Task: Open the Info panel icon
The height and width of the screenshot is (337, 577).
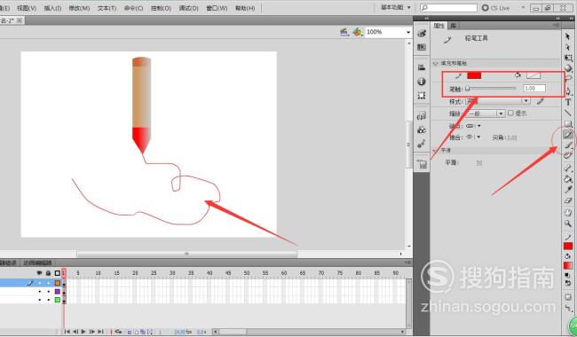Action: point(422,82)
